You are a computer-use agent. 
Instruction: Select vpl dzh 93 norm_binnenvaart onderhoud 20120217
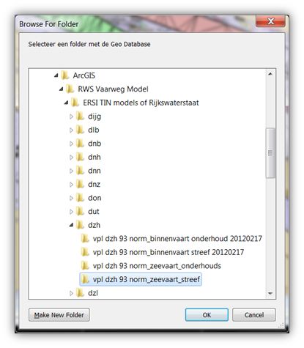tap(177, 239)
